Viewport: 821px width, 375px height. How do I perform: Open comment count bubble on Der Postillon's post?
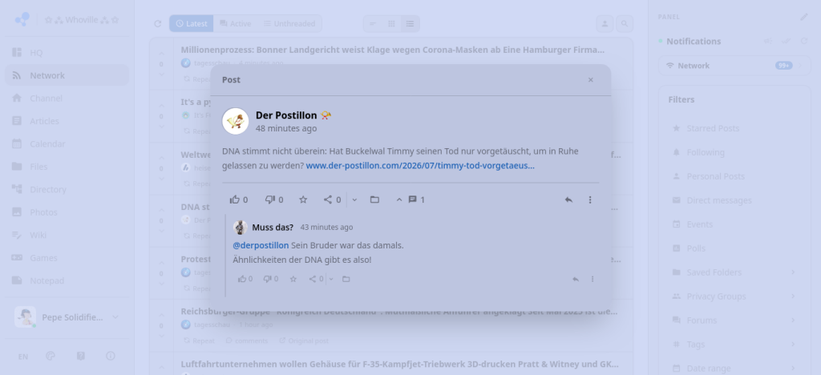[x=416, y=200]
